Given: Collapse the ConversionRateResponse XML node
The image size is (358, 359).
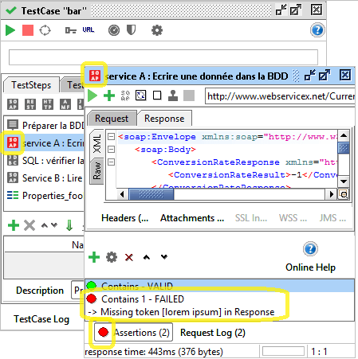Looking at the screenshot, I should [x=111, y=162].
